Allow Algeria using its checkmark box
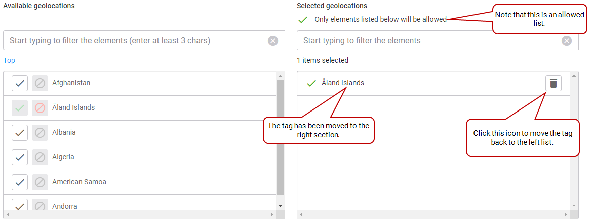The image size is (592, 222). pos(20,157)
